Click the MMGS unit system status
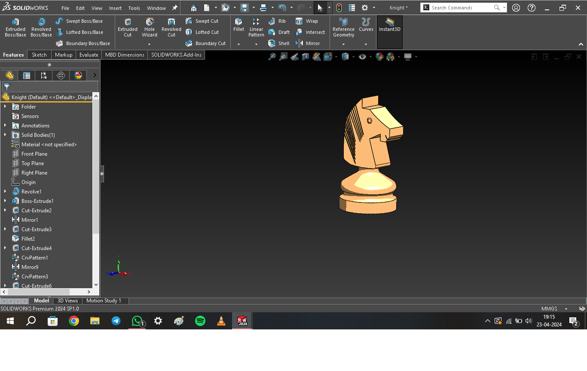587x371 pixels. pyautogui.click(x=549, y=308)
